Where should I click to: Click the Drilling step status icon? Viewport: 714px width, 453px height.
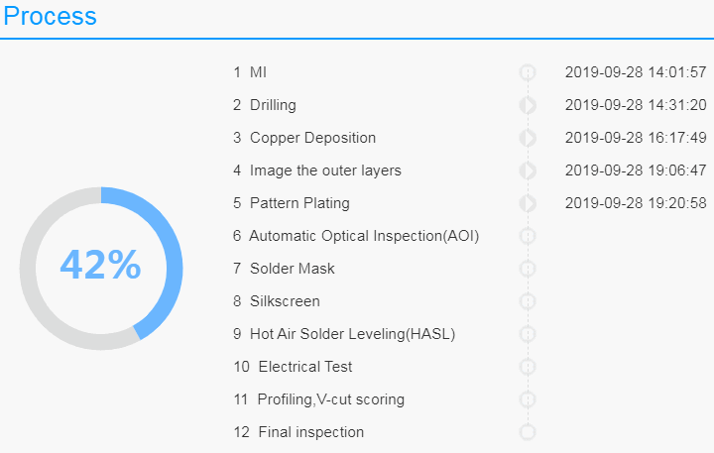[528, 105]
